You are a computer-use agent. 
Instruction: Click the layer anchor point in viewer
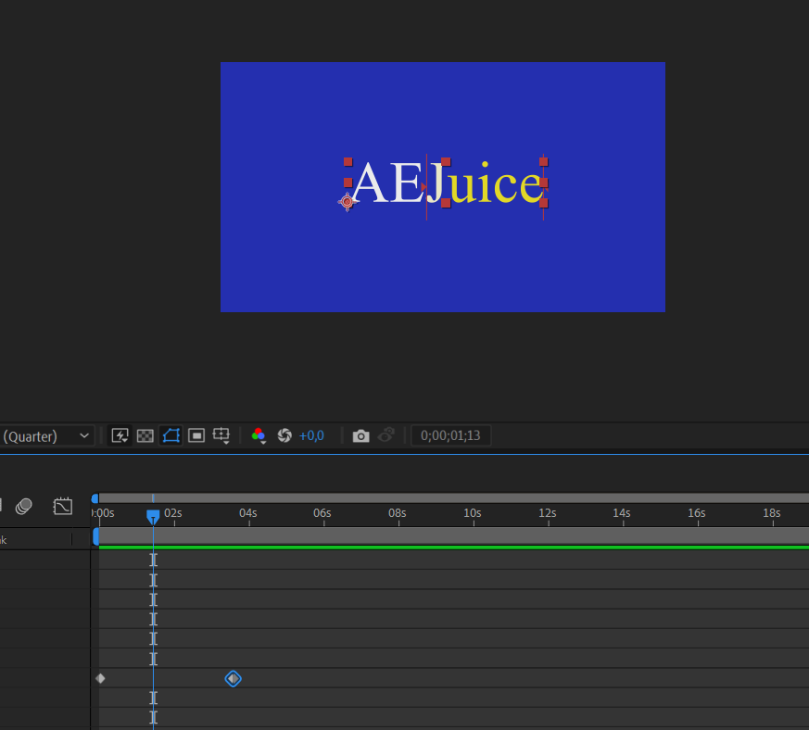(348, 202)
